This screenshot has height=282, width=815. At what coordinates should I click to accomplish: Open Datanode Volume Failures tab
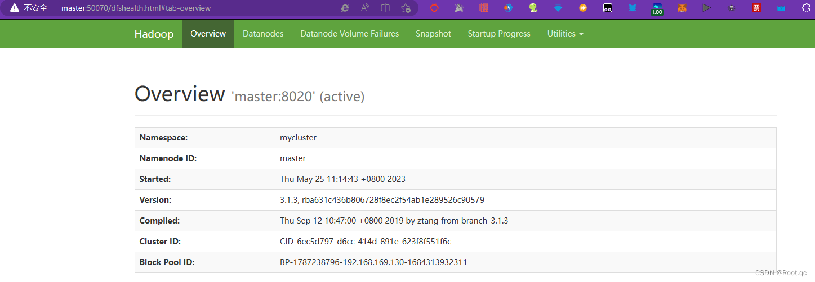(x=350, y=34)
